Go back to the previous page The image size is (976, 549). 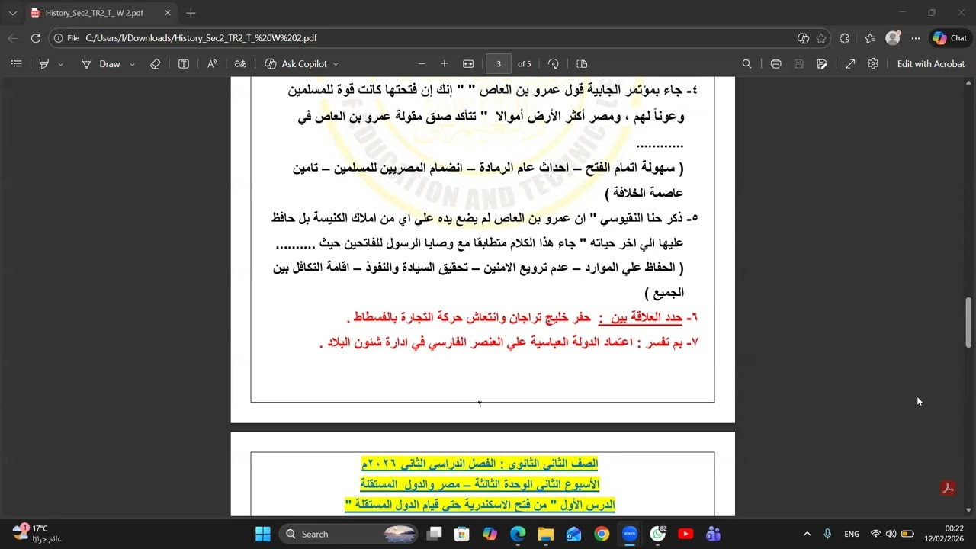tap(13, 38)
